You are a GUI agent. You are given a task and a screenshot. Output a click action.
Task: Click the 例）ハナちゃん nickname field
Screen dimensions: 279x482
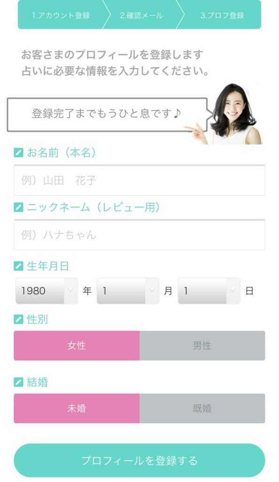(x=139, y=235)
